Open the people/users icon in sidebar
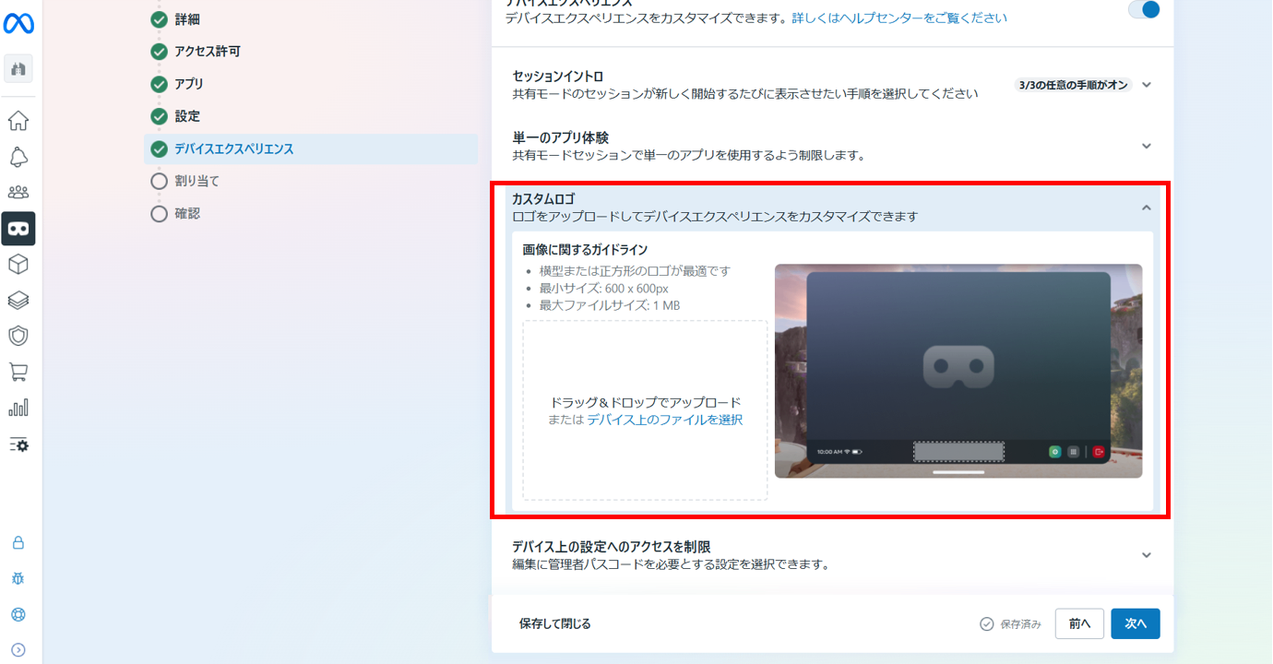 point(18,193)
